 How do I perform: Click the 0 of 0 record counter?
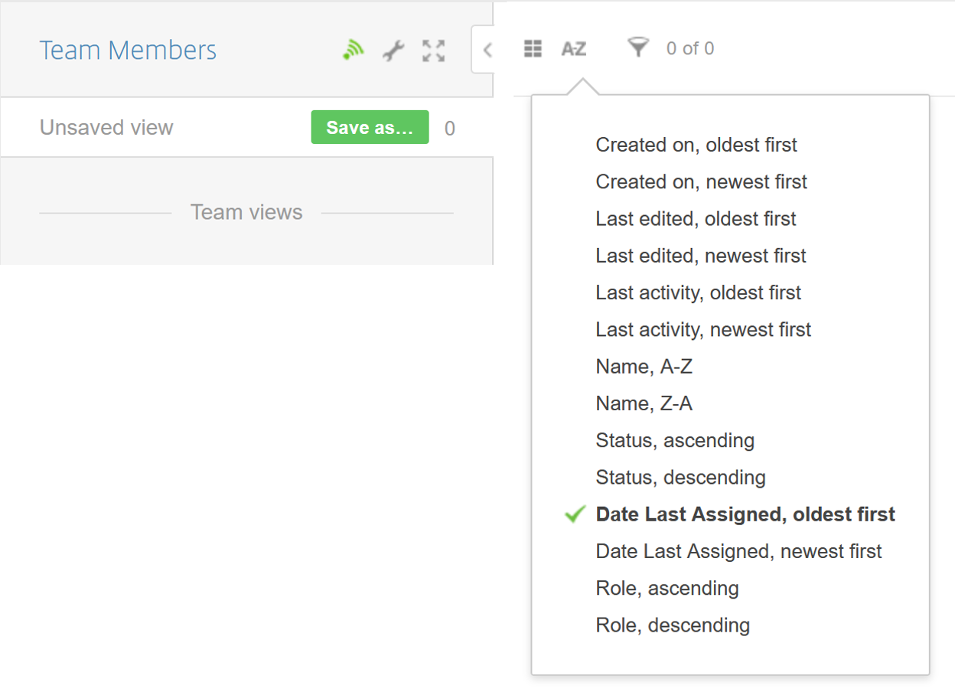click(x=689, y=48)
